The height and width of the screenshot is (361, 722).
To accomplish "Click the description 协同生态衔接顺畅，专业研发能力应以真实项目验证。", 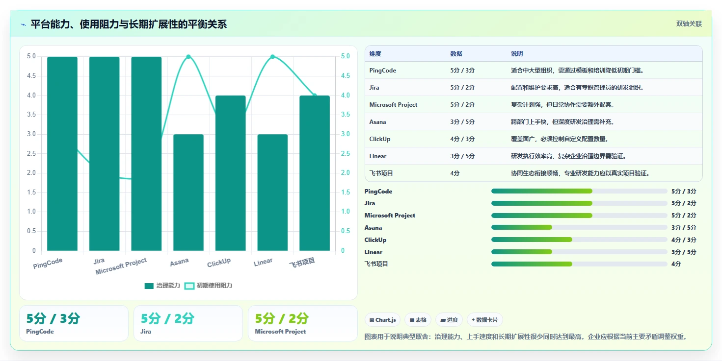I will pyautogui.click(x=580, y=173).
